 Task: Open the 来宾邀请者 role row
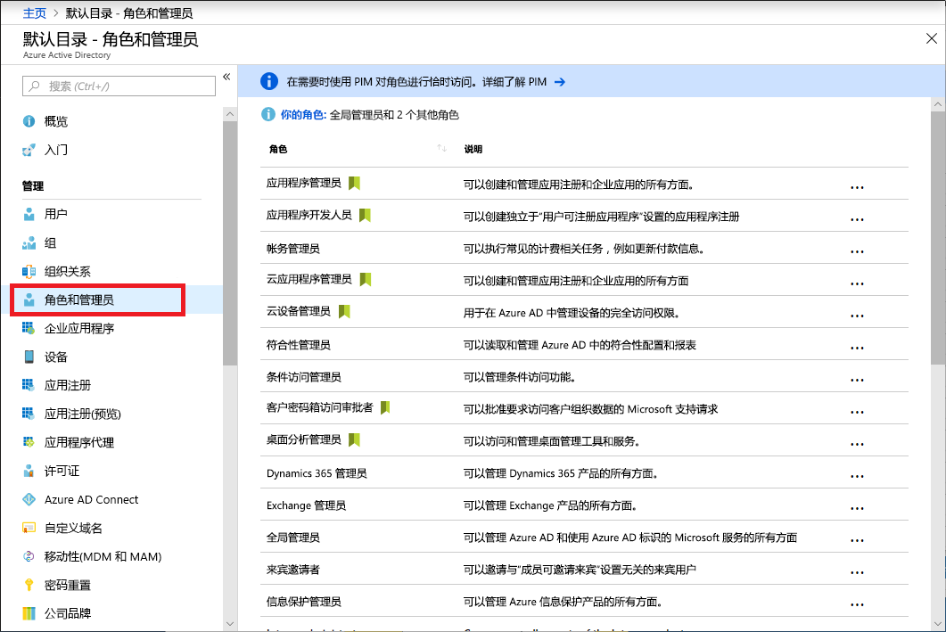[584, 569]
